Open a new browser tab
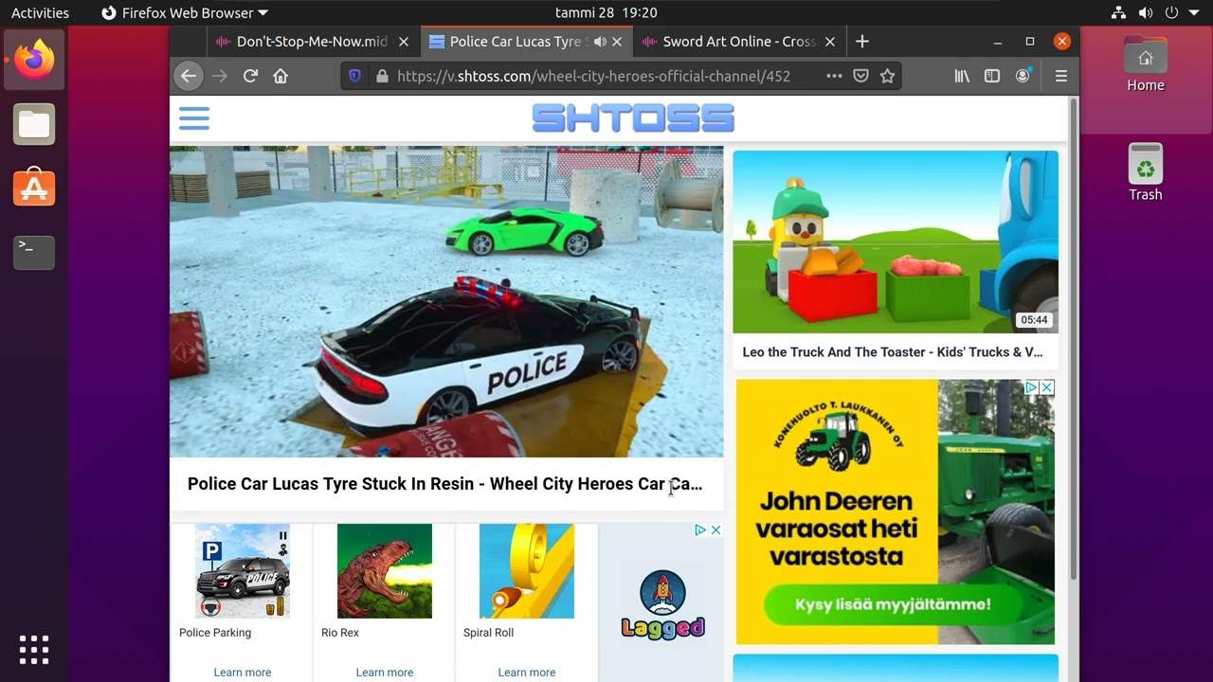Viewport: 1213px width, 682px height. (861, 42)
